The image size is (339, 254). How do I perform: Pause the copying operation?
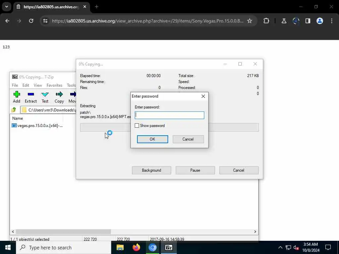tap(195, 170)
